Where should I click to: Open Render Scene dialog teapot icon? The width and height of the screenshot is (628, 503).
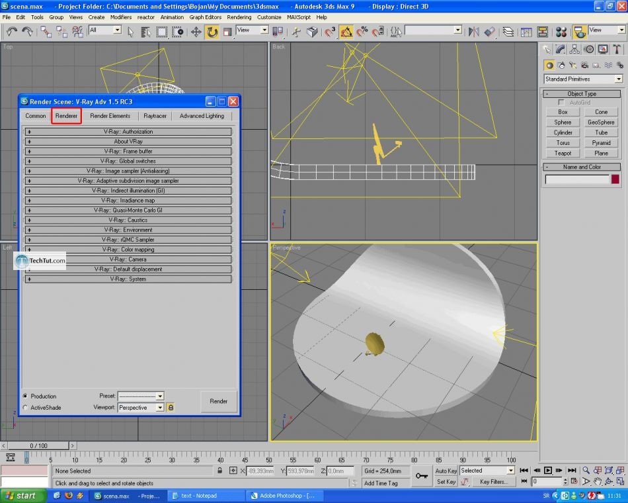[578, 32]
